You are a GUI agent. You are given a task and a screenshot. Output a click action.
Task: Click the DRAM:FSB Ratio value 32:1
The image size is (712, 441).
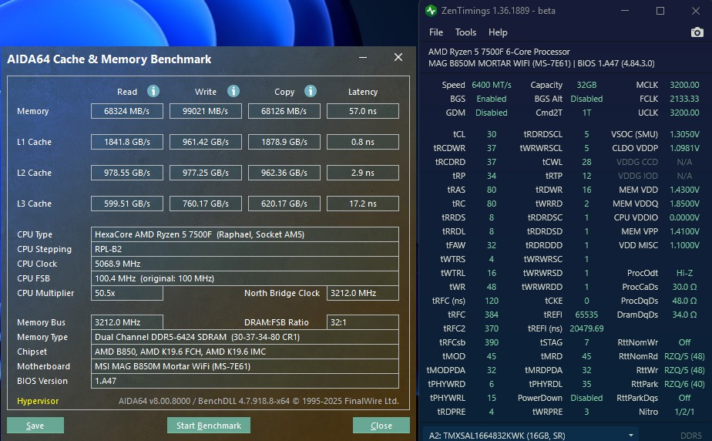[363, 322]
